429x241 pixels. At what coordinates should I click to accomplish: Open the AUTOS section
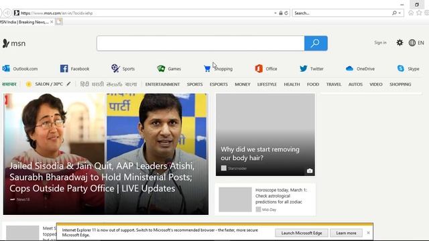355,84
